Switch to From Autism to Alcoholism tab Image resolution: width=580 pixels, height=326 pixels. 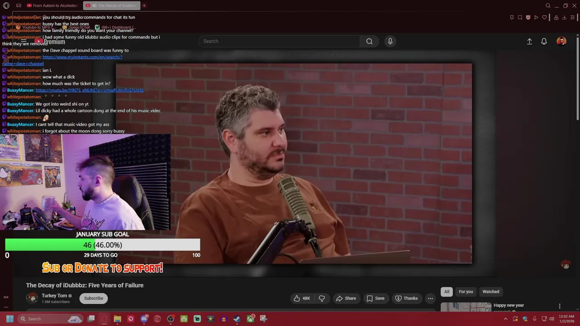[52, 5]
